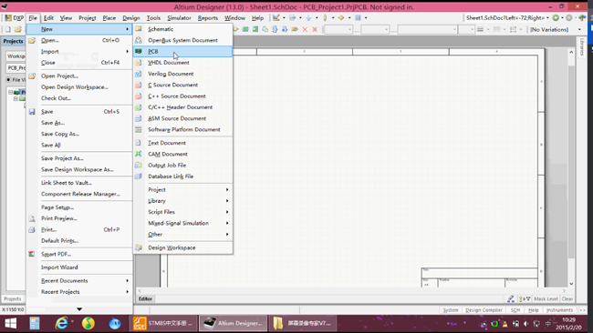Image resolution: width=593 pixels, height=333 pixels.
Task: Open Page Setup... entry
Action: click(x=79, y=207)
